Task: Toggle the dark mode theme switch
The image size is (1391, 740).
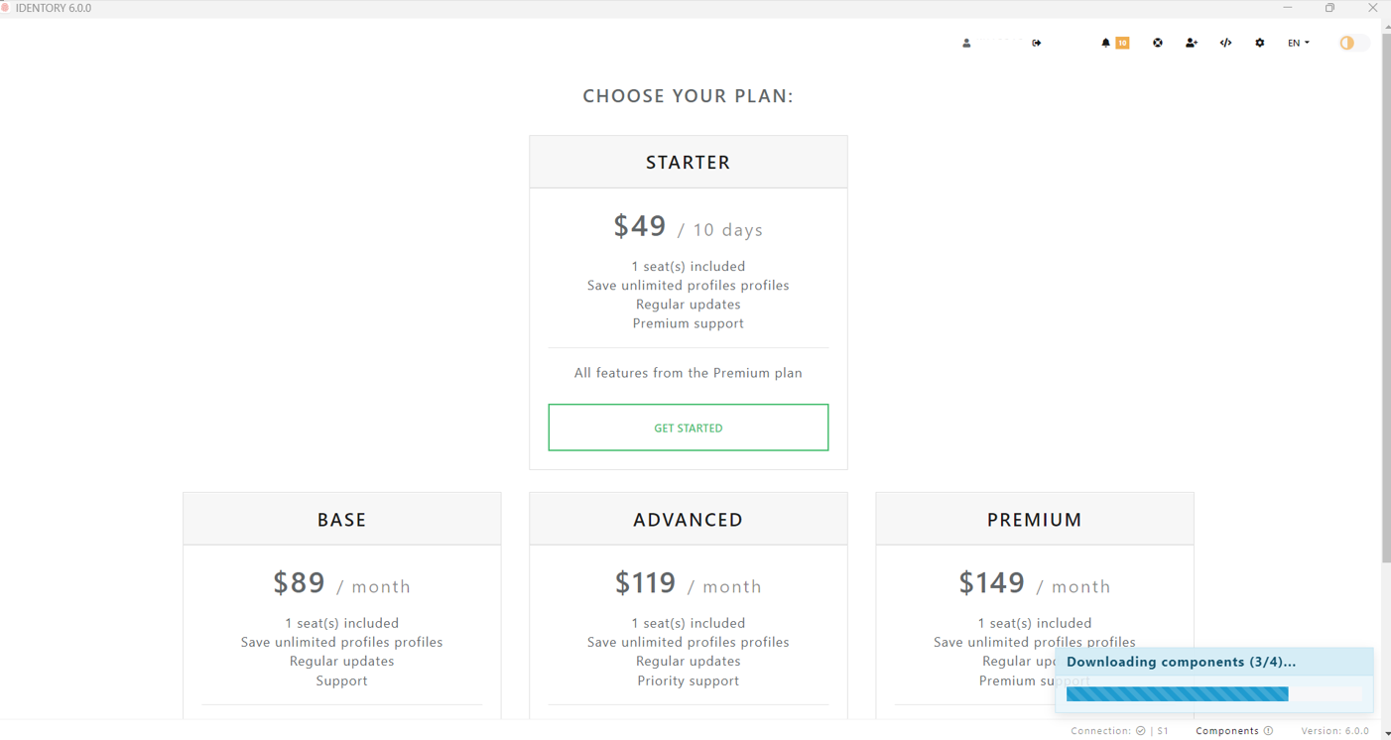Action: point(1354,43)
